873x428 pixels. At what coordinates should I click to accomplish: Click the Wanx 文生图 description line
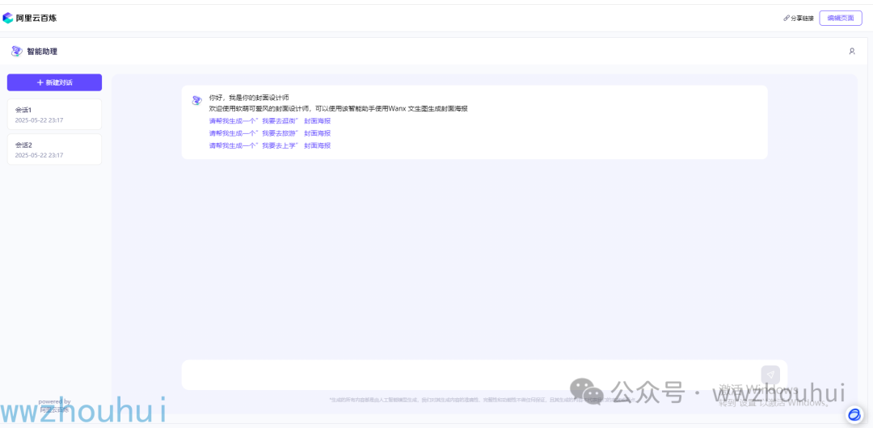(338, 108)
